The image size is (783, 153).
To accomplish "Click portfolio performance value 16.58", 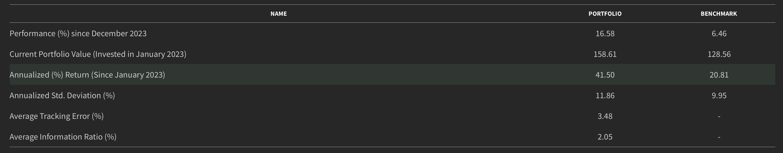I will click(605, 34).
